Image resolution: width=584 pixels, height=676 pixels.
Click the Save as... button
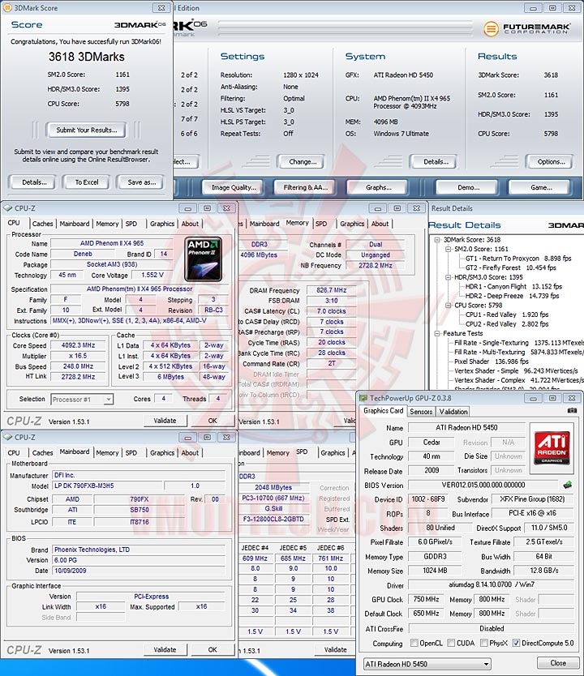click(141, 182)
